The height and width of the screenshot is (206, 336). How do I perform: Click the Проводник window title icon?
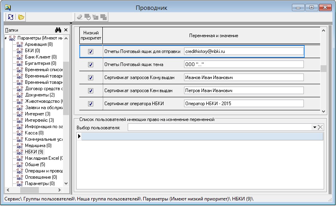click(x=8, y=8)
